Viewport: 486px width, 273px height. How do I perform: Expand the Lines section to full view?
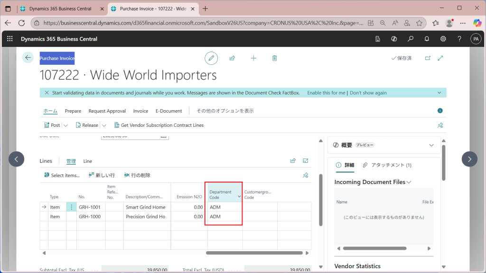306,160
